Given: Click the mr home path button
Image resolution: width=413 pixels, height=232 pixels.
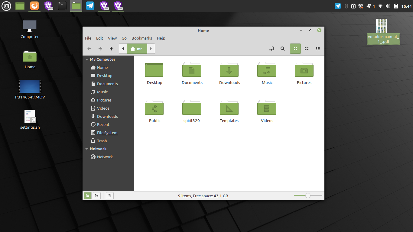Looking at the screenshot, I should point(137,49).
